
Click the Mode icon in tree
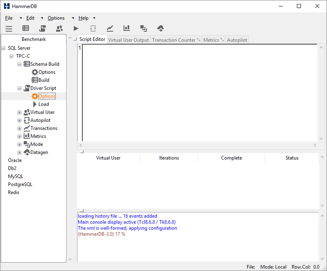[x=27, y=144]
